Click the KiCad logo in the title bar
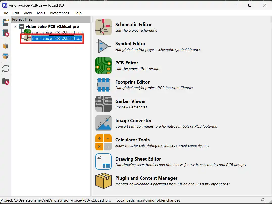The image size is (272, 204). point(5,5)
